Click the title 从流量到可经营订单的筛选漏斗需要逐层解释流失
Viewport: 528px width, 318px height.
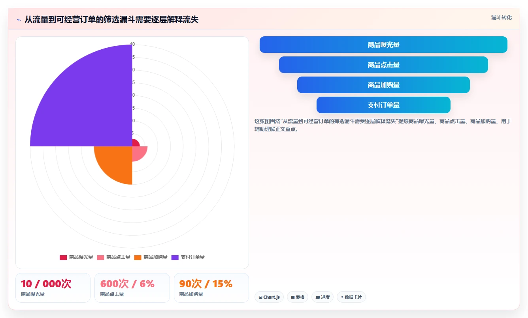click(111, 20)
